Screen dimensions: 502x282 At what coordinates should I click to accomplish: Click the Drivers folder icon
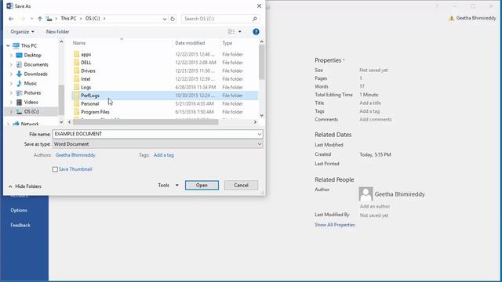click(x=76, y=71)
